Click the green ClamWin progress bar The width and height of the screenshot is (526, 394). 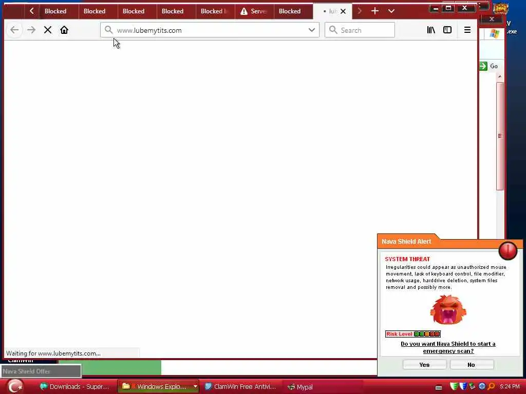(110, 367)
